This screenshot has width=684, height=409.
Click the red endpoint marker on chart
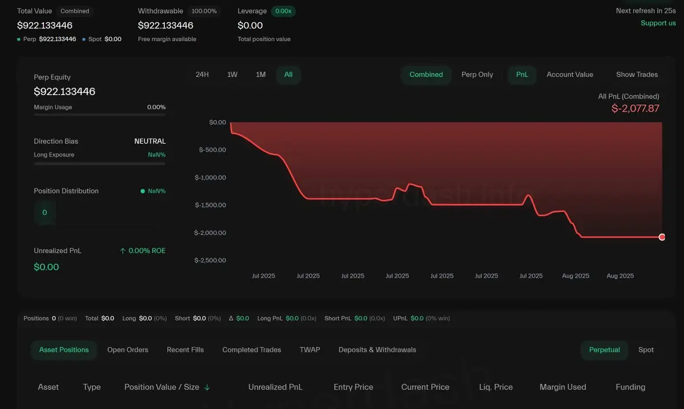coord(662,237)
